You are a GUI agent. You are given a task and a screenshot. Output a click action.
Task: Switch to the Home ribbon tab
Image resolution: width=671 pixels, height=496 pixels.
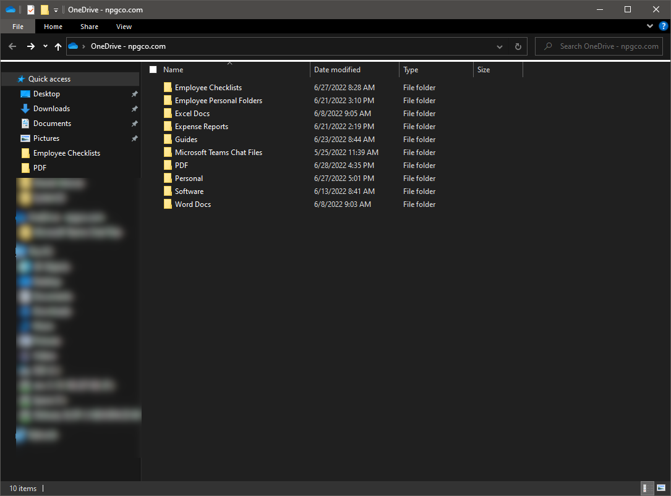click(53, 27)
